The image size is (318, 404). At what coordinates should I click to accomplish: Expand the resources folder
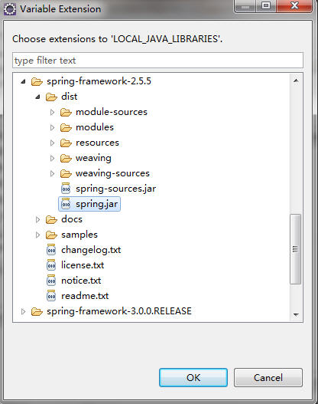point(52,143)
